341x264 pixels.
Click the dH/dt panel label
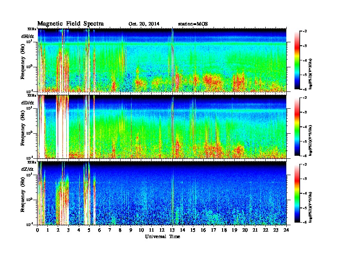[28, 36]
